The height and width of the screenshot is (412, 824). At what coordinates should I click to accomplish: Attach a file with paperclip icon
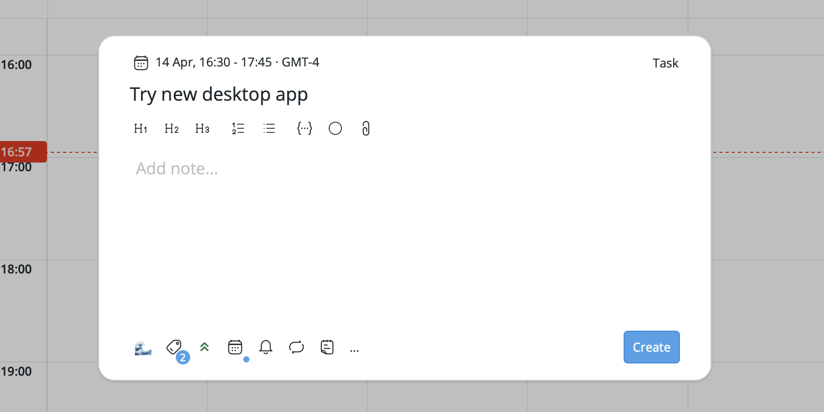366,128
